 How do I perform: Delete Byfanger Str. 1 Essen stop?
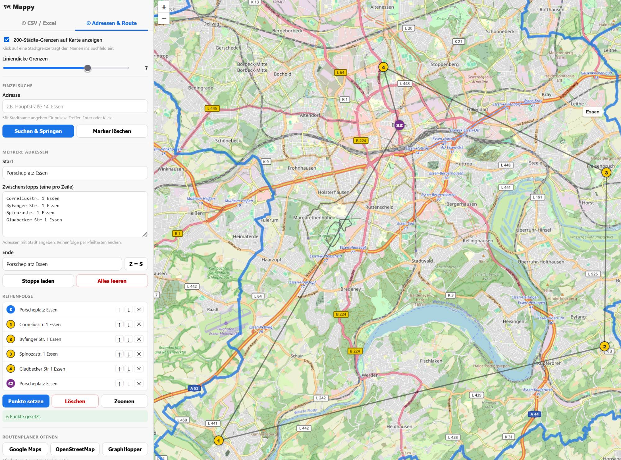pyautogui.click(x=139, y=339)
